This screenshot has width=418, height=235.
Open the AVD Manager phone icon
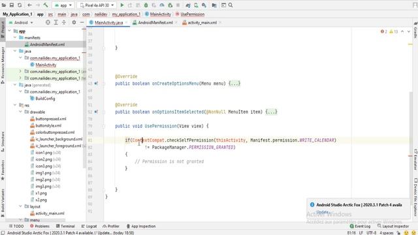coord(196,5)
